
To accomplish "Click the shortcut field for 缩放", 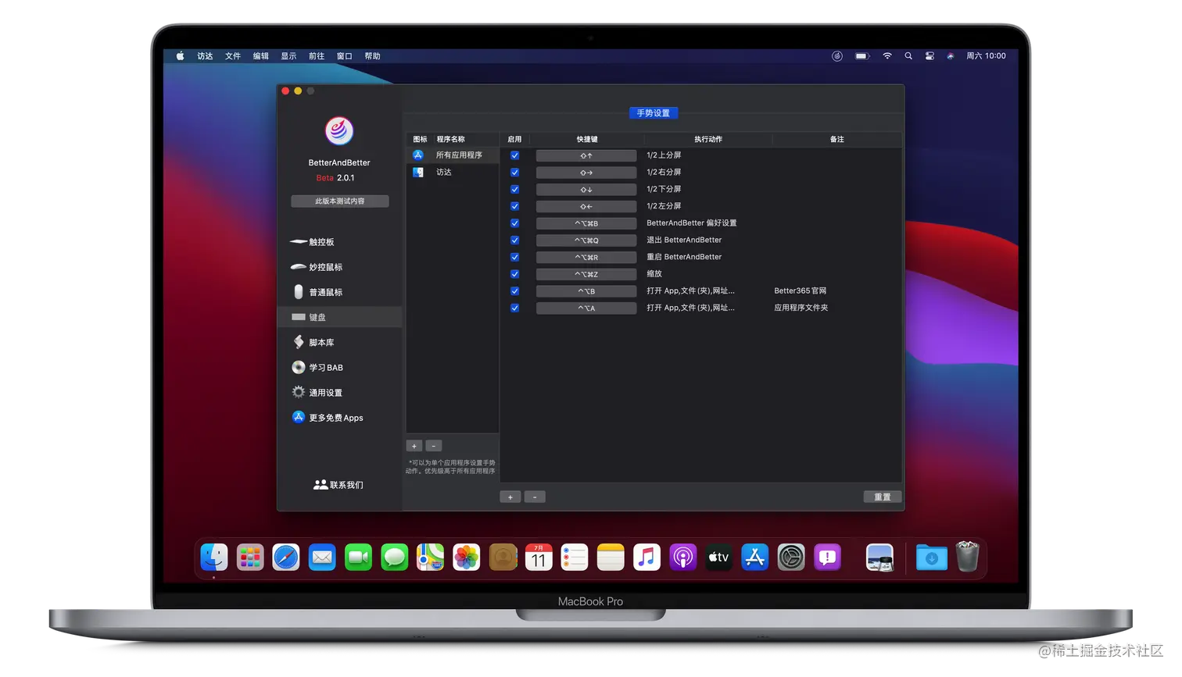I will click(586, 274).
